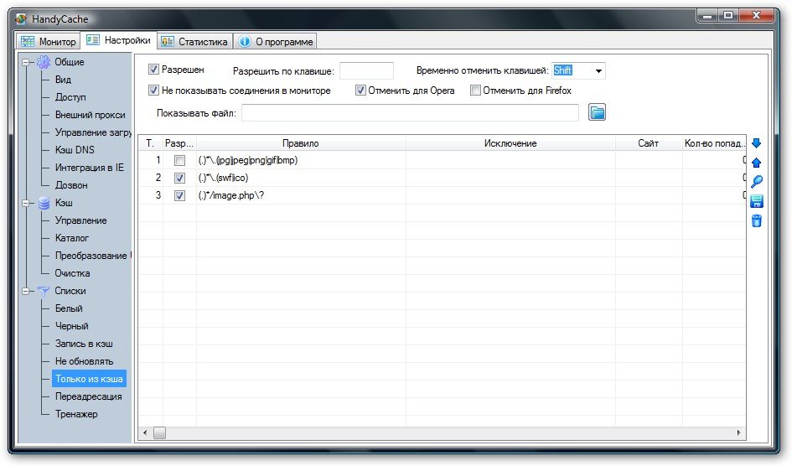The height and width of the screenshot is (466, 792).
Task: Select Черный in the lists tree
Action: pos(71,326)
